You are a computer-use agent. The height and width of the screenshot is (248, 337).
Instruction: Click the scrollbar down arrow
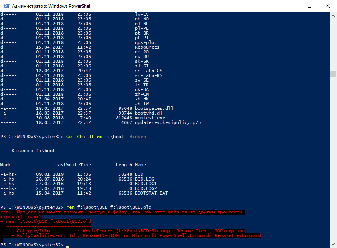coord(333,244)
